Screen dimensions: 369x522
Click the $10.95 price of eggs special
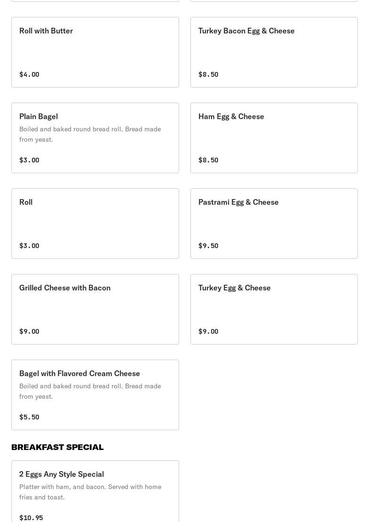(31, 518)
